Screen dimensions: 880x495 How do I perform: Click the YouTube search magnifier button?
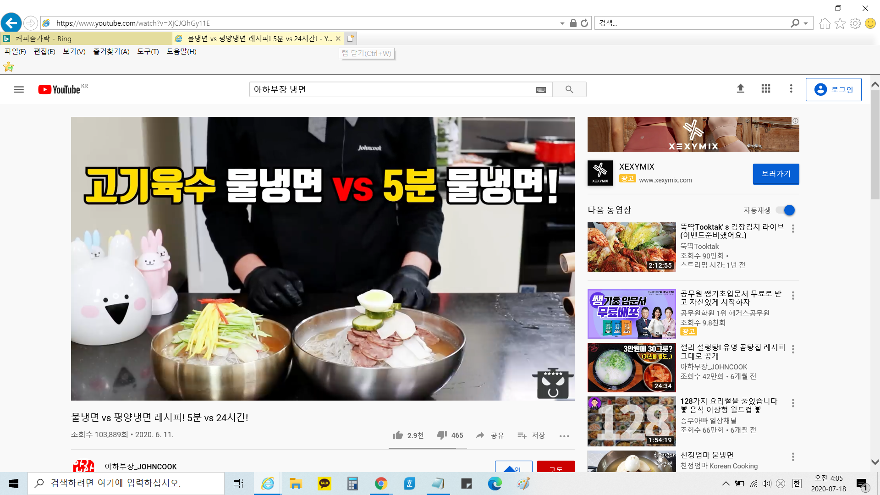569,89
